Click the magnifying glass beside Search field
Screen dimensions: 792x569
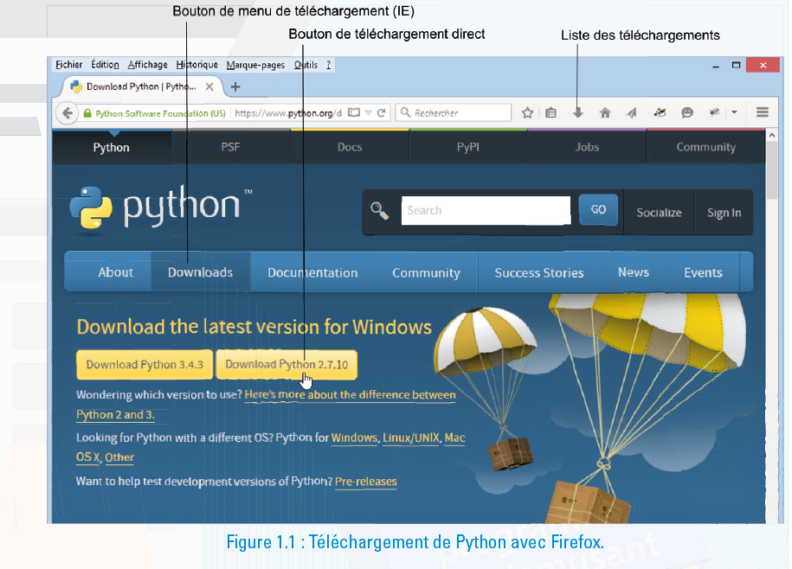[380, 210]
